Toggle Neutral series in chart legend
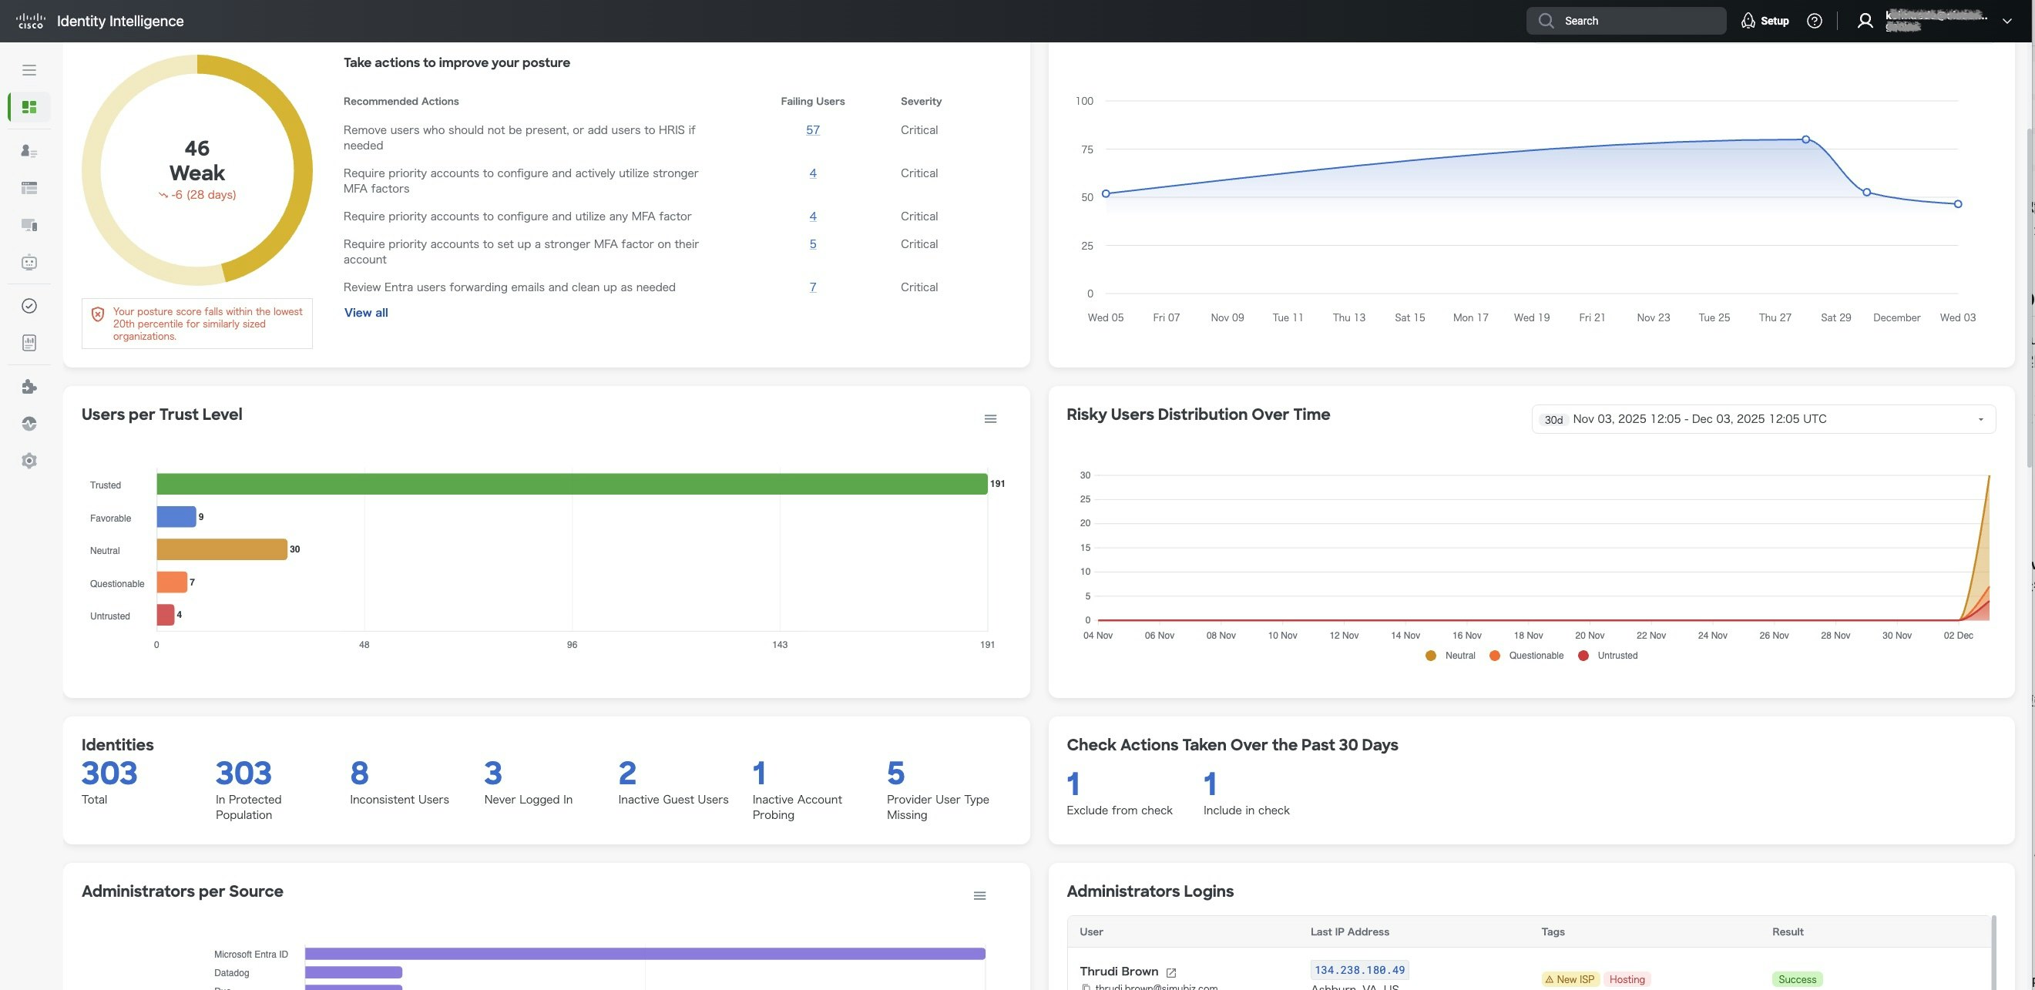This screenshot has width=2035, height=990. pyautogui.click(x=1450, y=656)
